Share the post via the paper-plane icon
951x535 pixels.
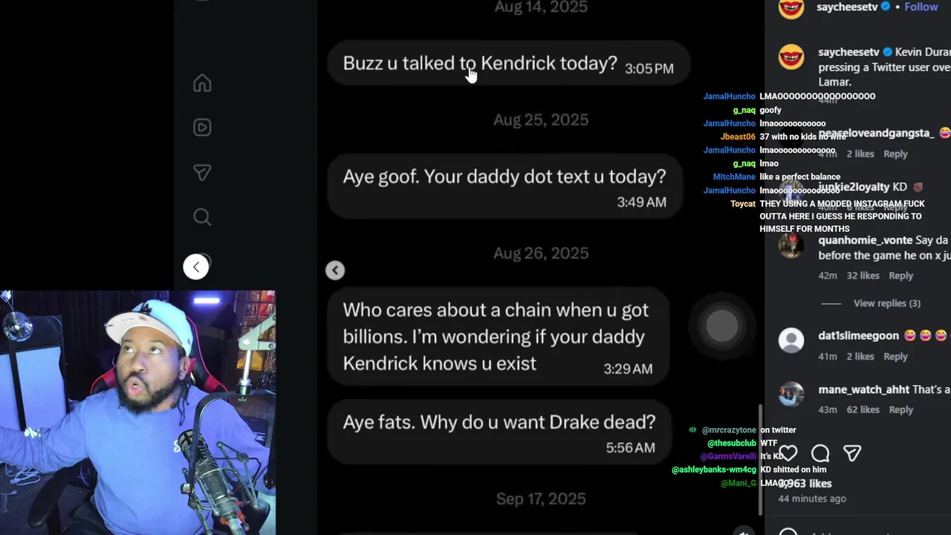(x=852, y=453)
